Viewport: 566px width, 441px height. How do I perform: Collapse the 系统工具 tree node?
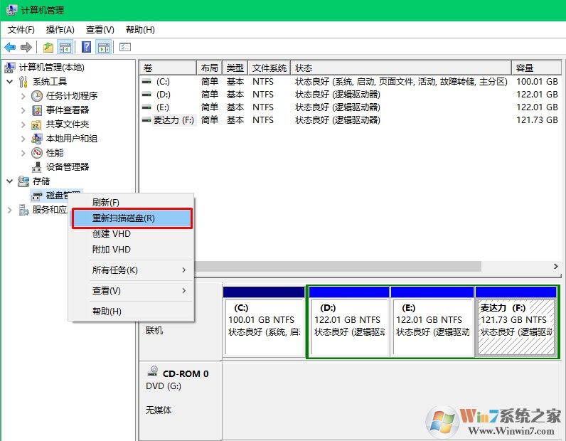(x=9, y=82)
